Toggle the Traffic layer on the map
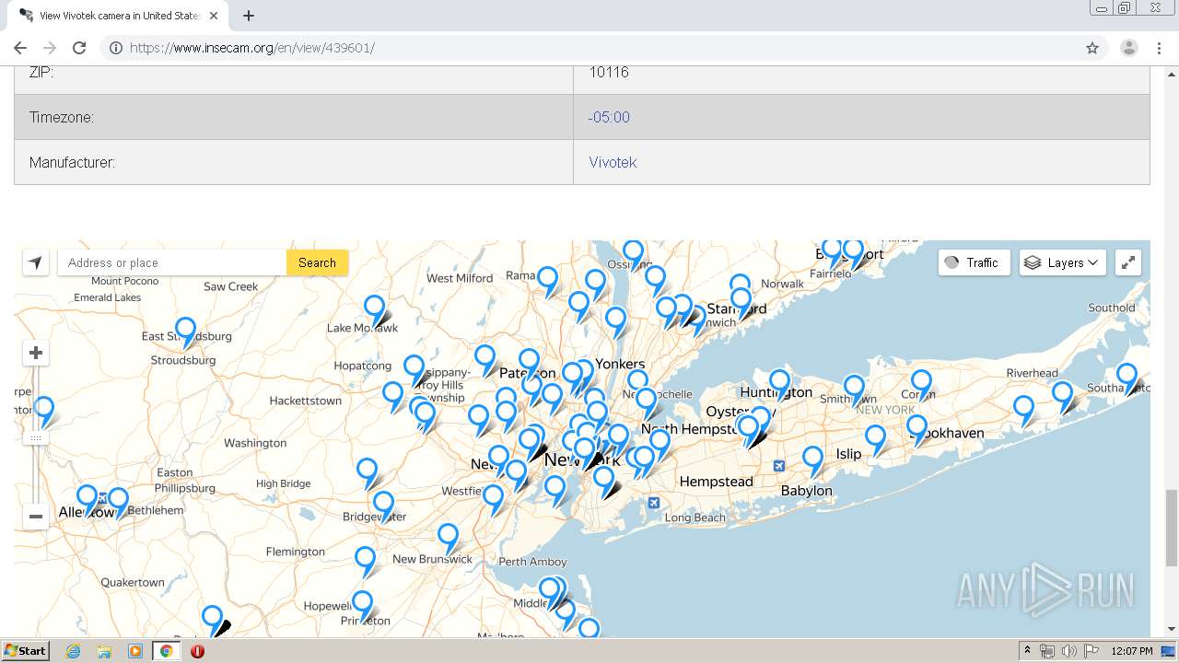Screen dimensions: 1179x663 974,262
